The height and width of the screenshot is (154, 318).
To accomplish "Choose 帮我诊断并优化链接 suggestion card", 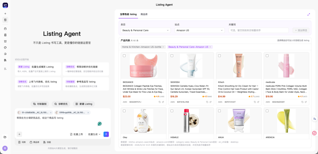I will (86, 69).
